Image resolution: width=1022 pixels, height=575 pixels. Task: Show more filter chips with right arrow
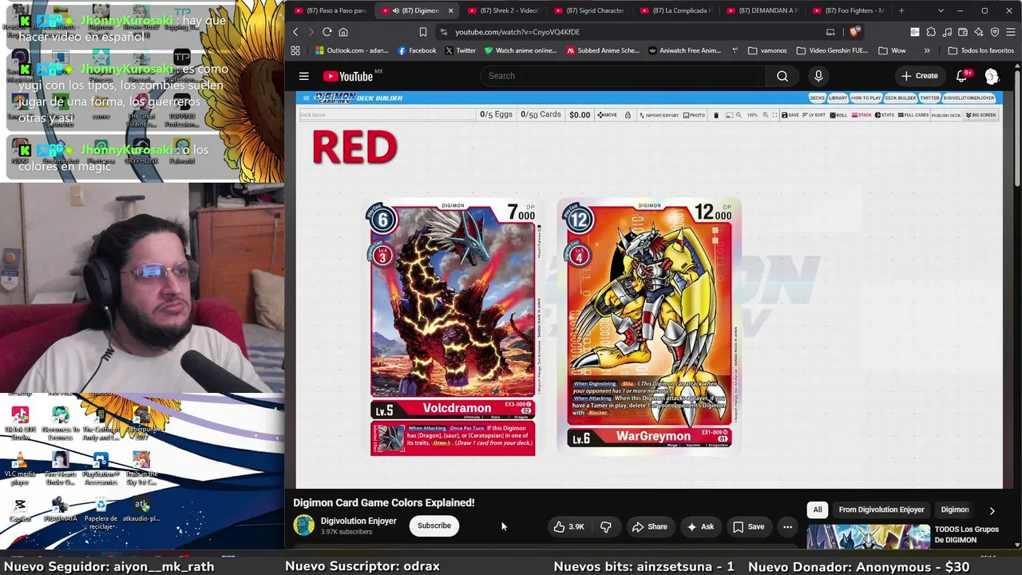point(992,510)
